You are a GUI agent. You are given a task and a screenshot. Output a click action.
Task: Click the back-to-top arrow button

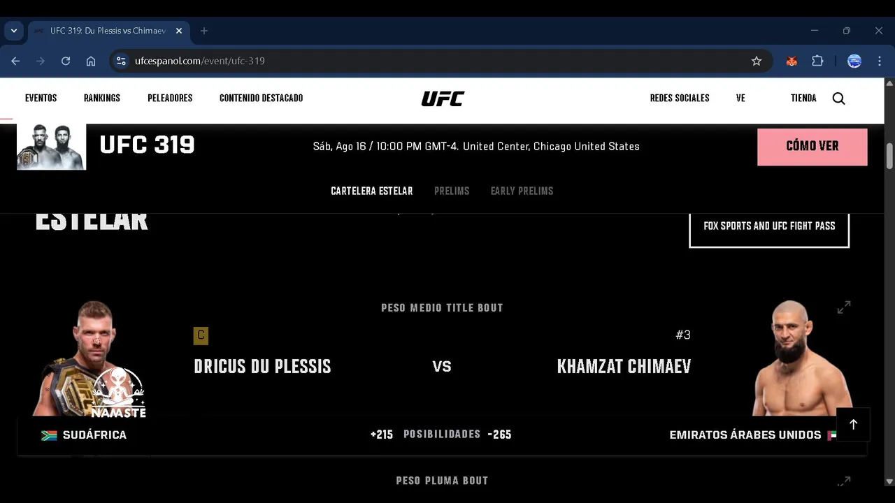[x=853, y=424]
